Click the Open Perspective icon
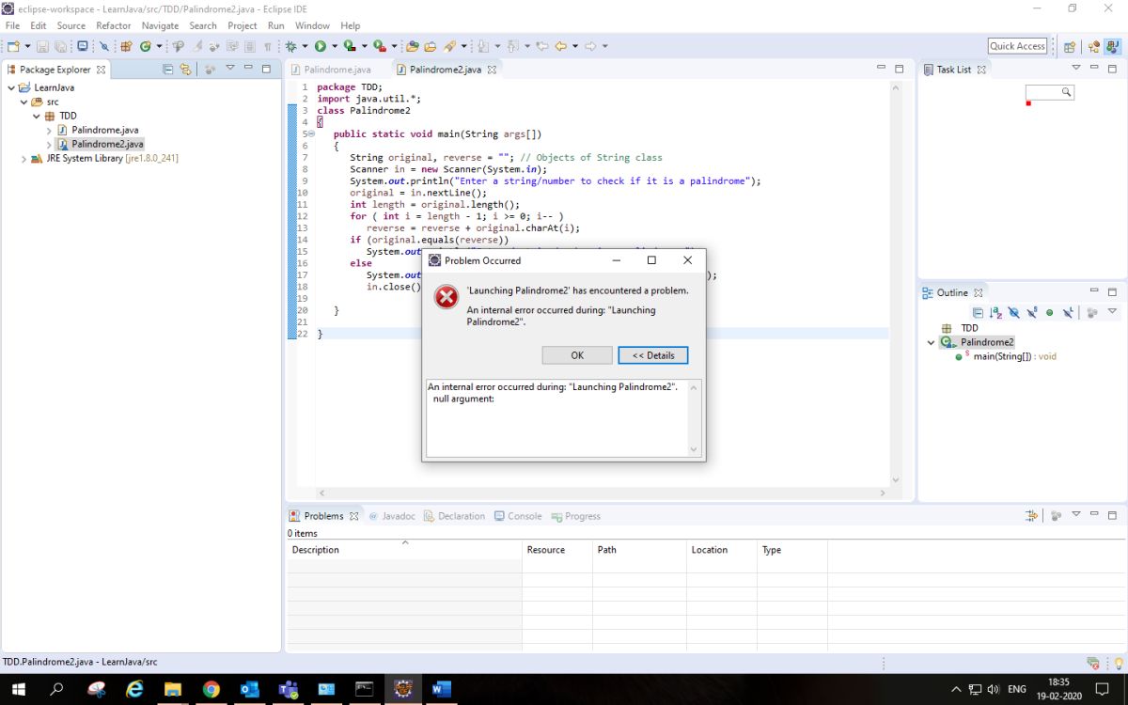The height and width of the screenshot is (705, 1128). 1069,46
